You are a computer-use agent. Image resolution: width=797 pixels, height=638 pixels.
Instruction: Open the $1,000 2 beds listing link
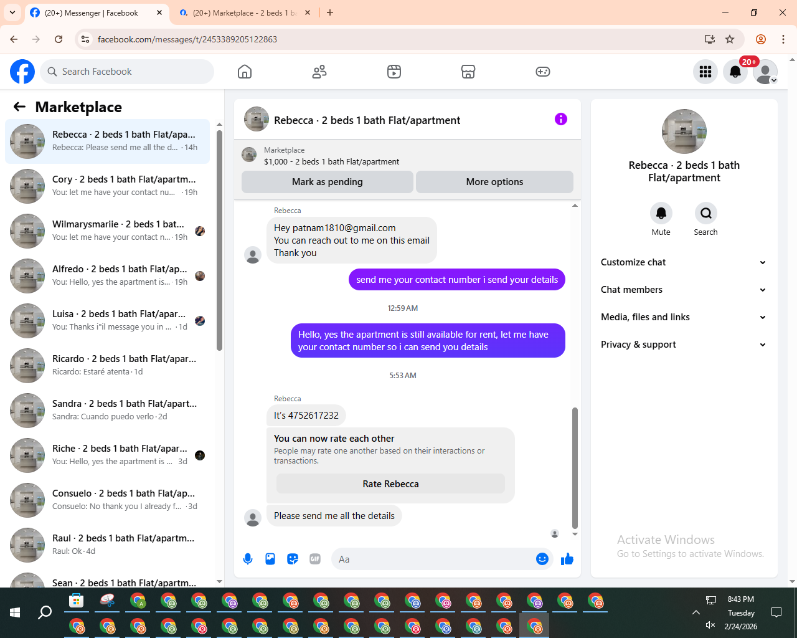coord(331,161)
